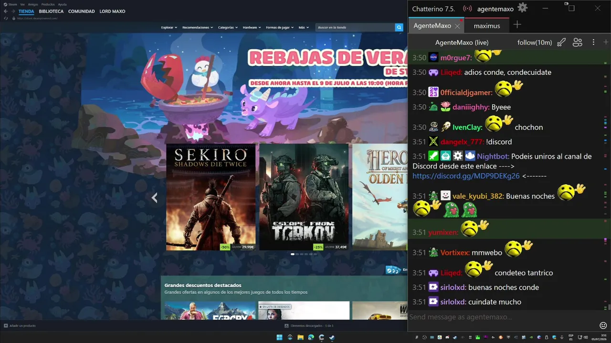Open the Sekiro Shadows Die Twice card
611x343 pixels.
point(211,197)
